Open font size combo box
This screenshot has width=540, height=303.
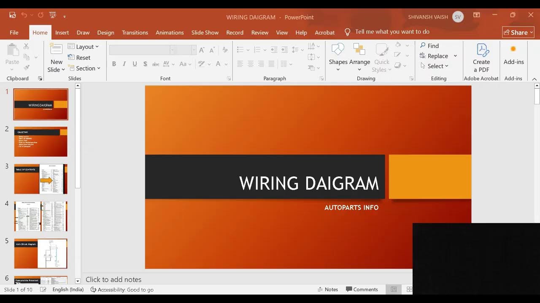click(x=186, y=50)
